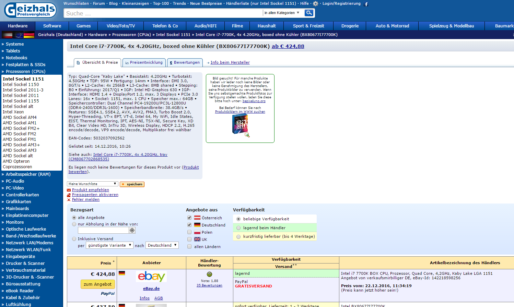514x307 pixels.
Task: Click the Suche search input field
Action: (163, 13)
